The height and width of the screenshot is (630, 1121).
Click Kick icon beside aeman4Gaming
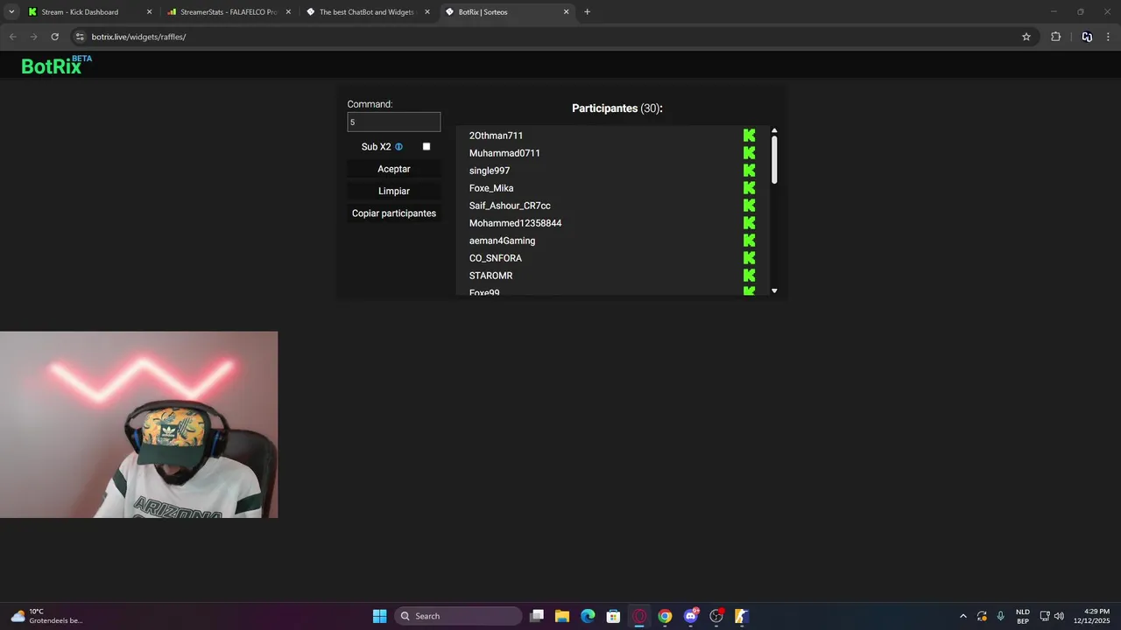point(749,241)
